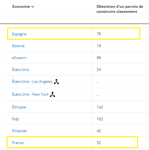This screenshot has height=150, width=149.
Task: Open États-Unis - Los Angeles link
Action: click(x=32, y=81)
